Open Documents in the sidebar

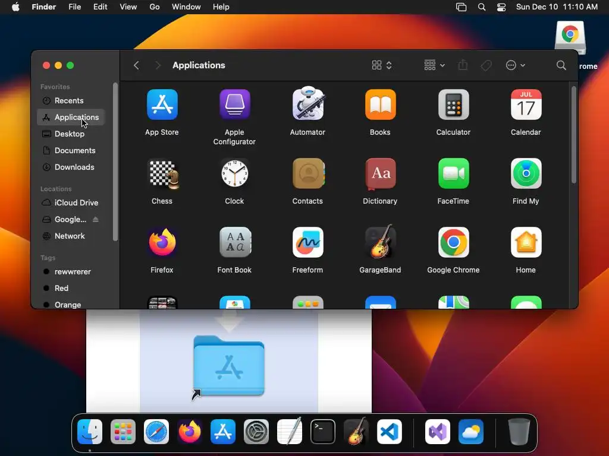click(71, 150)
